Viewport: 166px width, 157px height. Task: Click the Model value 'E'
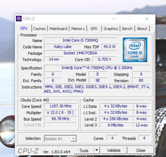98,74
